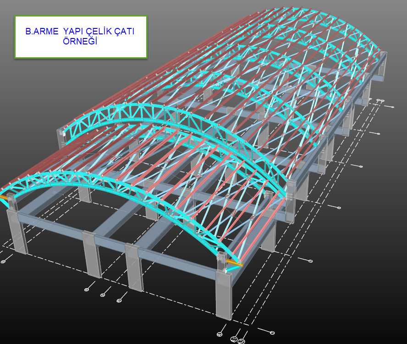Select the orange member at the far left edge
407x344 pixels.
click(3, 197)
